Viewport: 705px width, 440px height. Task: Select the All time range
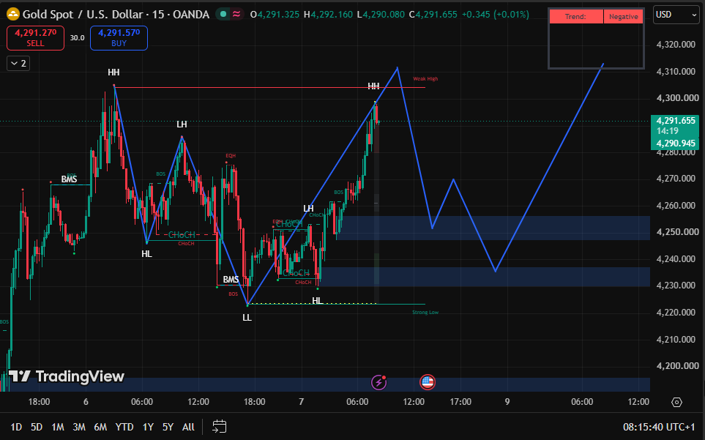point(188,427)
